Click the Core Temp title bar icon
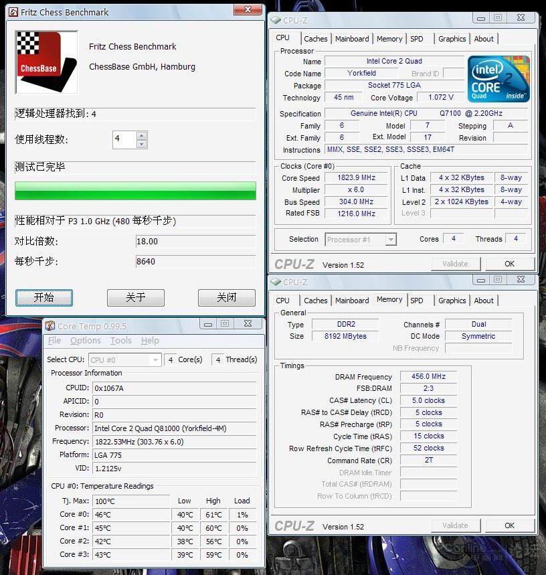The width and height of the screenshot is (546, 575). (x=50, y=326)
